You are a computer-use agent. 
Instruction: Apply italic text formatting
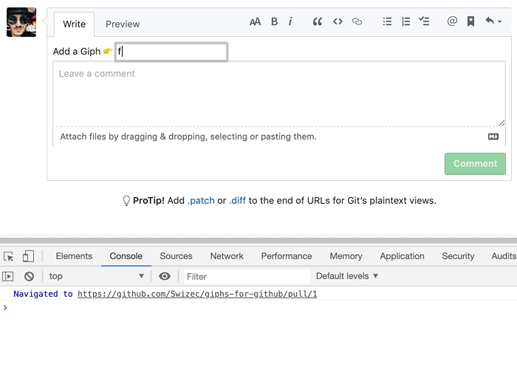point(290,22)
